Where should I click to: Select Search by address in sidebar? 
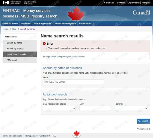(20, 49)
